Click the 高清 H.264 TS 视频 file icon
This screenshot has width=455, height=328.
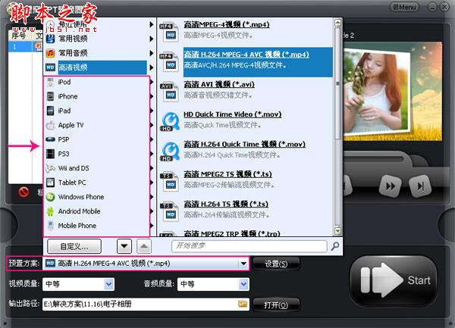(169, 211)
